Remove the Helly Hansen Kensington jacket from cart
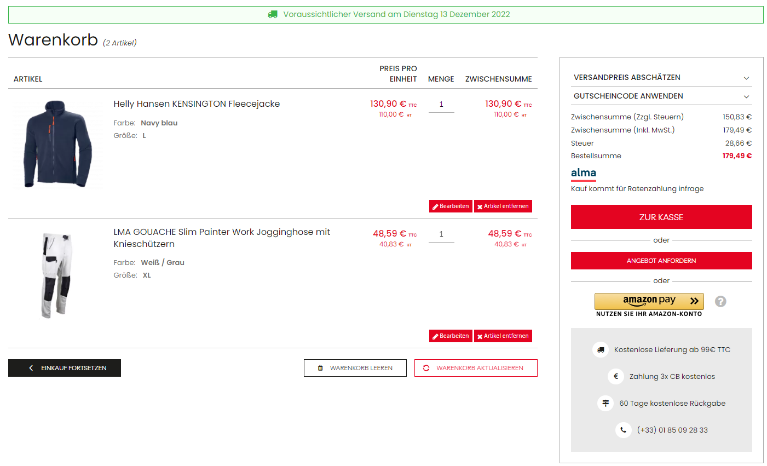Viewport: 767px width, 466px height. pyautogui.click(x=503, y=206)
